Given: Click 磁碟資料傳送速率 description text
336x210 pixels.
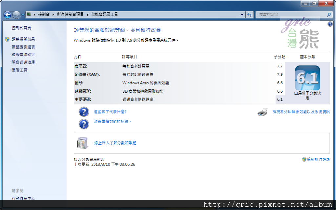Looking at the screenshot, I should [x=138, y=100].
